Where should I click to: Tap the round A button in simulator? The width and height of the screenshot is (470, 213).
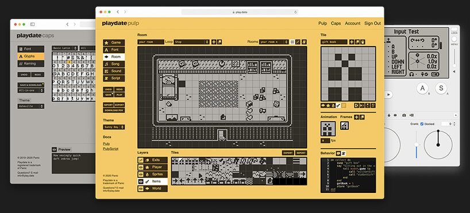point(423,88)
